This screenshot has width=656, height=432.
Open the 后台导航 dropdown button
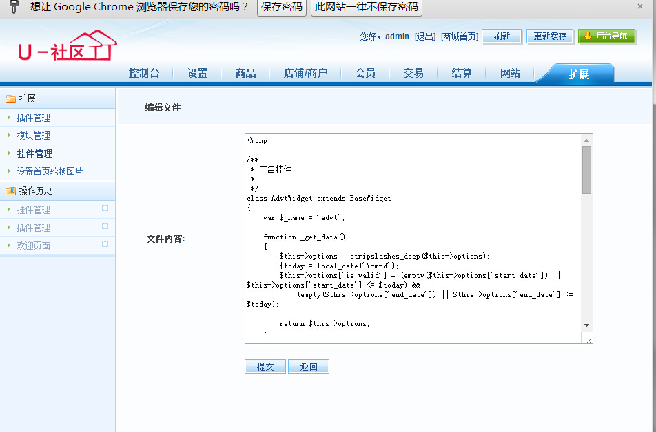[606, 36]
